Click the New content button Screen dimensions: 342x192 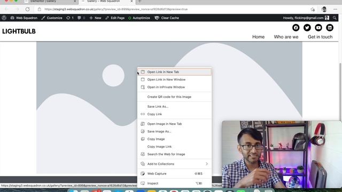[95, 18]
